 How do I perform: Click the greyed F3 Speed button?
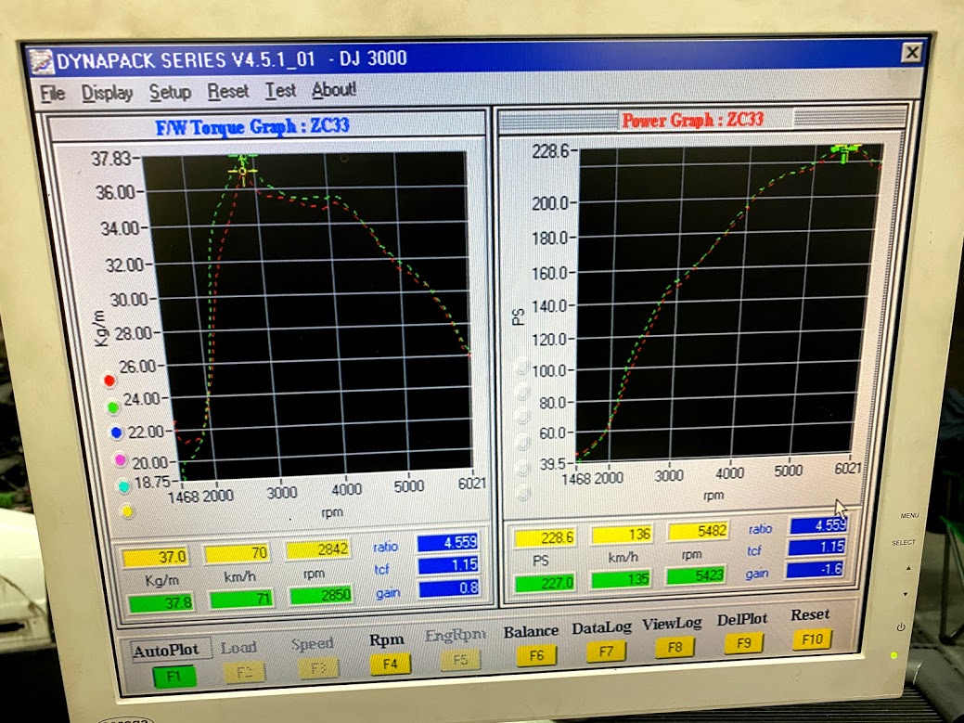point(318,667)
